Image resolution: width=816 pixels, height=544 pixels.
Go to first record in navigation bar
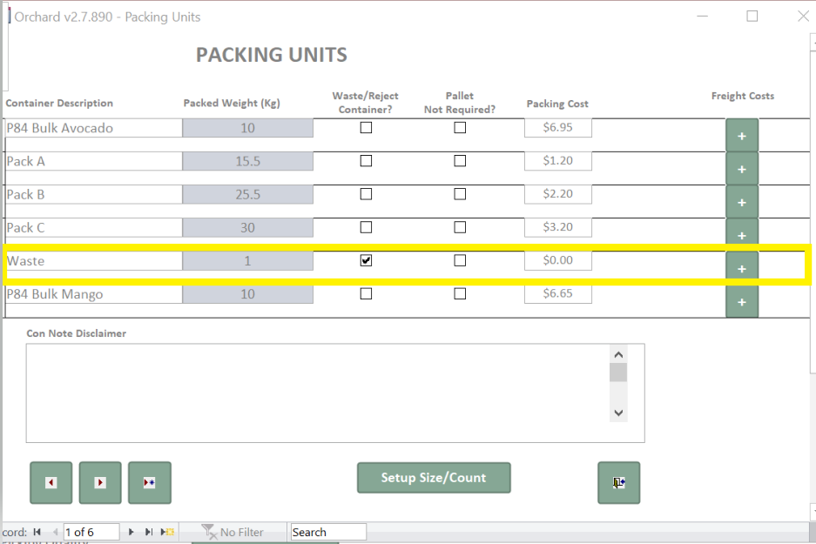[x=37, y=532]
